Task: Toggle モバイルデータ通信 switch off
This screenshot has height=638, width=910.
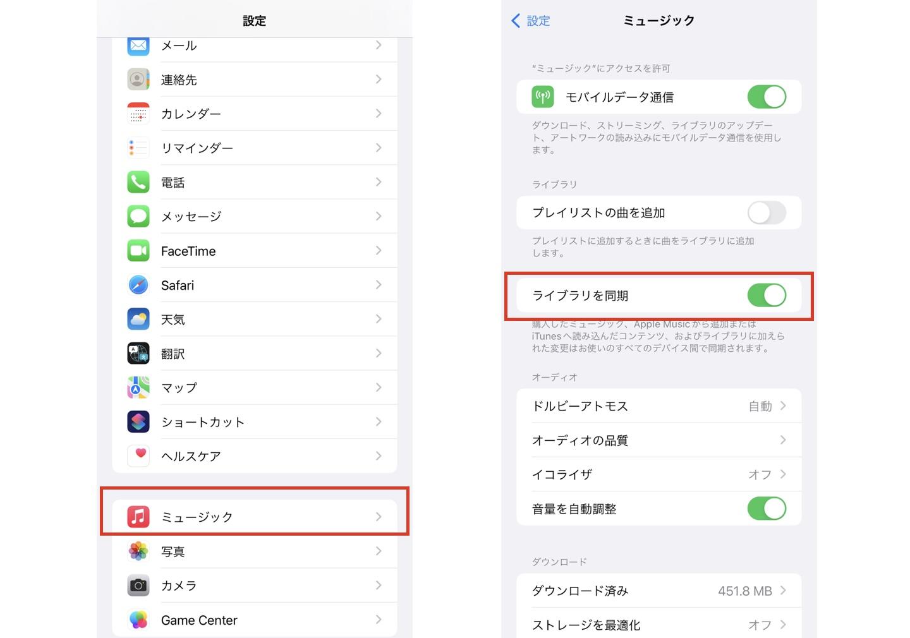Action: pyautogui.click(x=767, y=97)
